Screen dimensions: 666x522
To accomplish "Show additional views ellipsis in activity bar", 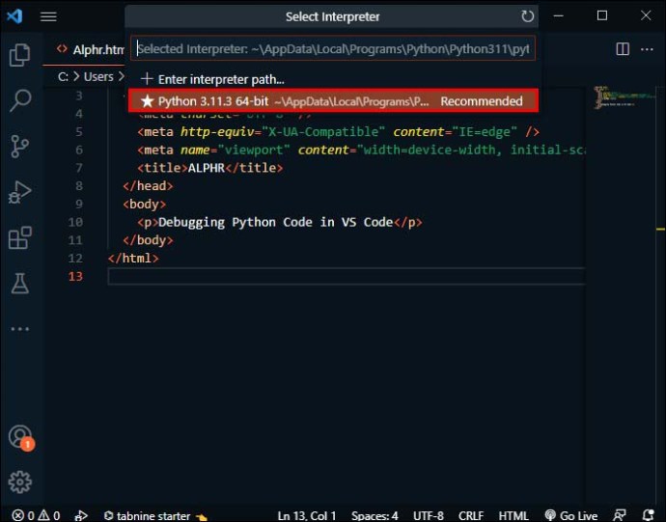I will pyautogui.click(x=19, y=329).
